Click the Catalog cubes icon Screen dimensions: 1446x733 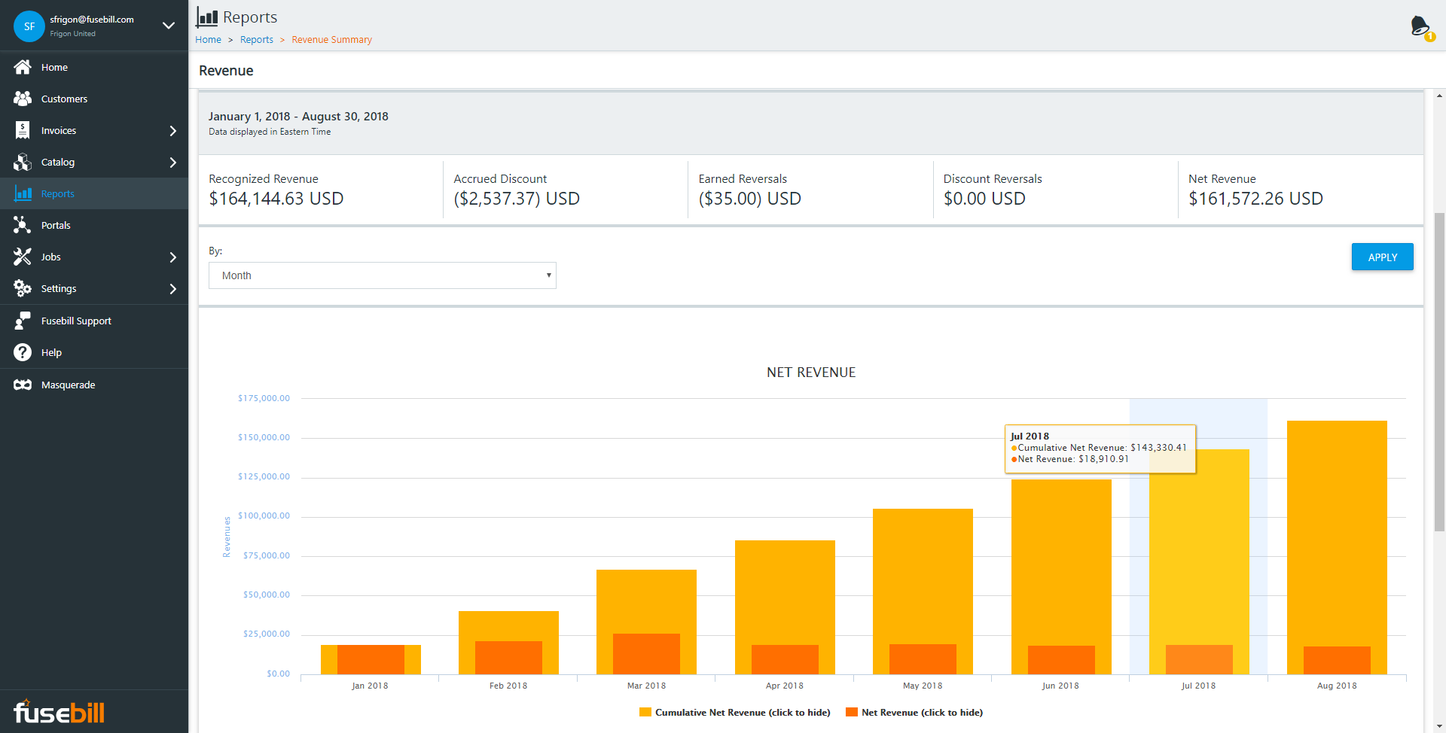tap(23, 162)
